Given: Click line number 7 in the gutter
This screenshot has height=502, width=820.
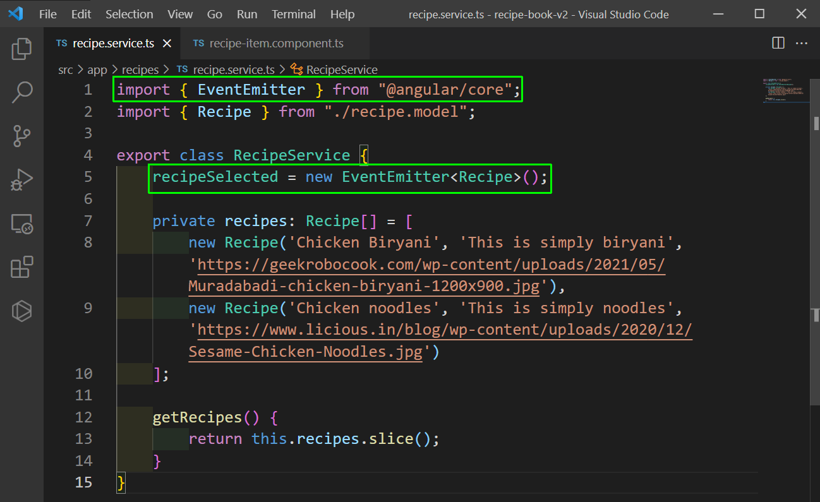Looking at the screenshot, I should 87,221.
